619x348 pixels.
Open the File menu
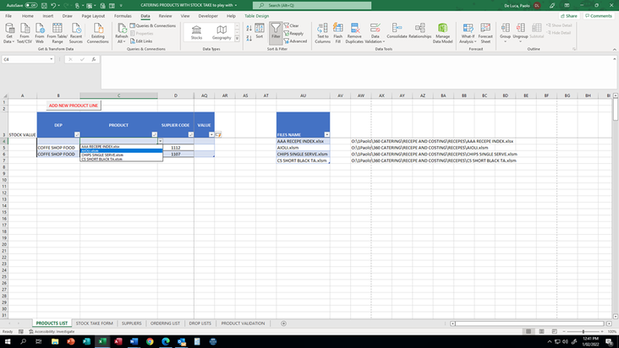(x=8, y=16)
